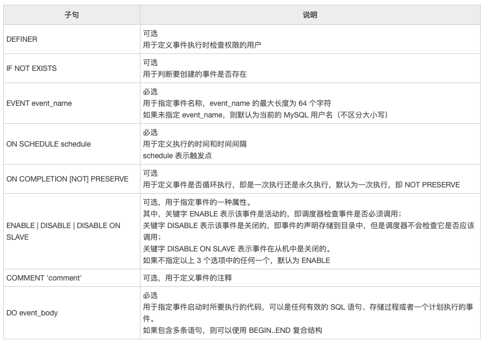This screenshot has width=486, height=344.
Task: Click the line ending with NOT PRESERVE
Action: (301, 185)
